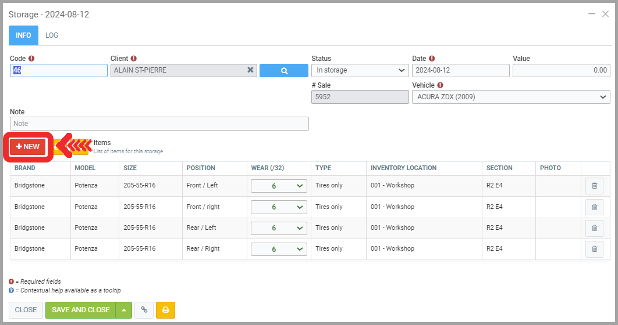This screenshot has height=325, width=618.
Task: Expand the Vehicle dropdown ACURA ZDX (2009)
Action: pos(511,97)
